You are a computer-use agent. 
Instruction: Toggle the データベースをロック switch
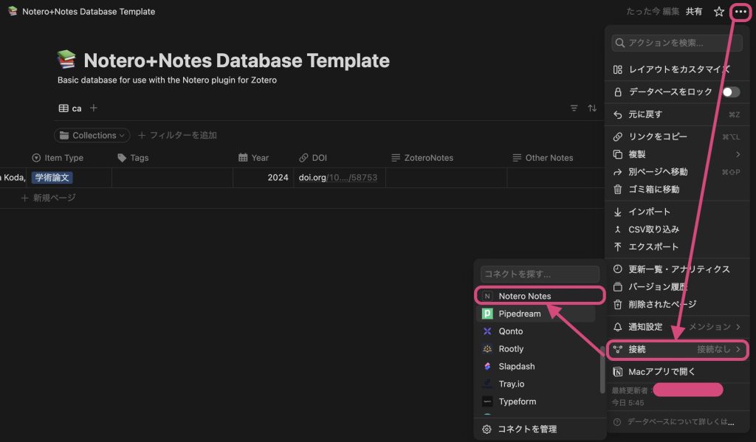coord(730,92)
